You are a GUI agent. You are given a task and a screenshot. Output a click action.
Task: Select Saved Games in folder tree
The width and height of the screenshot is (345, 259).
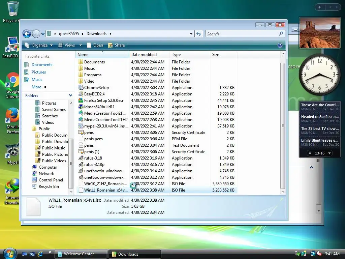(x=54, y=110)
